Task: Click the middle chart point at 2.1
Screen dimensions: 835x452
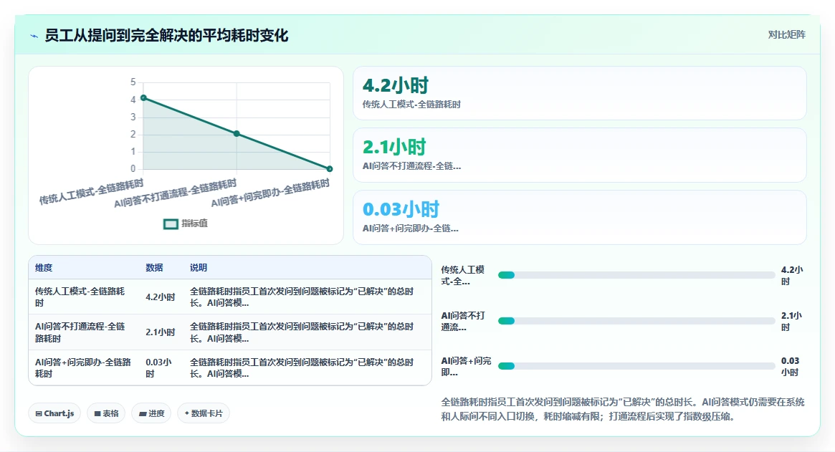Action: point(237,134)
